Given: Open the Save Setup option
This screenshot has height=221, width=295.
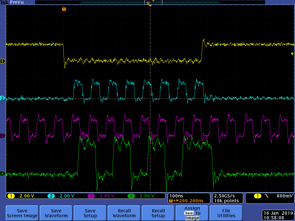Looking at the screenshot, I should 90,213.
